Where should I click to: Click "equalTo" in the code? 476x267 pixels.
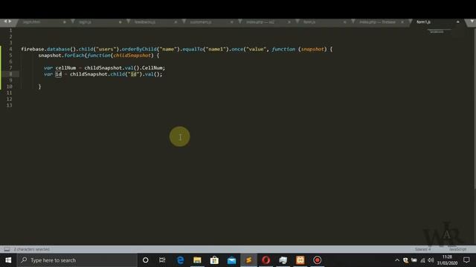coord(193,49)
